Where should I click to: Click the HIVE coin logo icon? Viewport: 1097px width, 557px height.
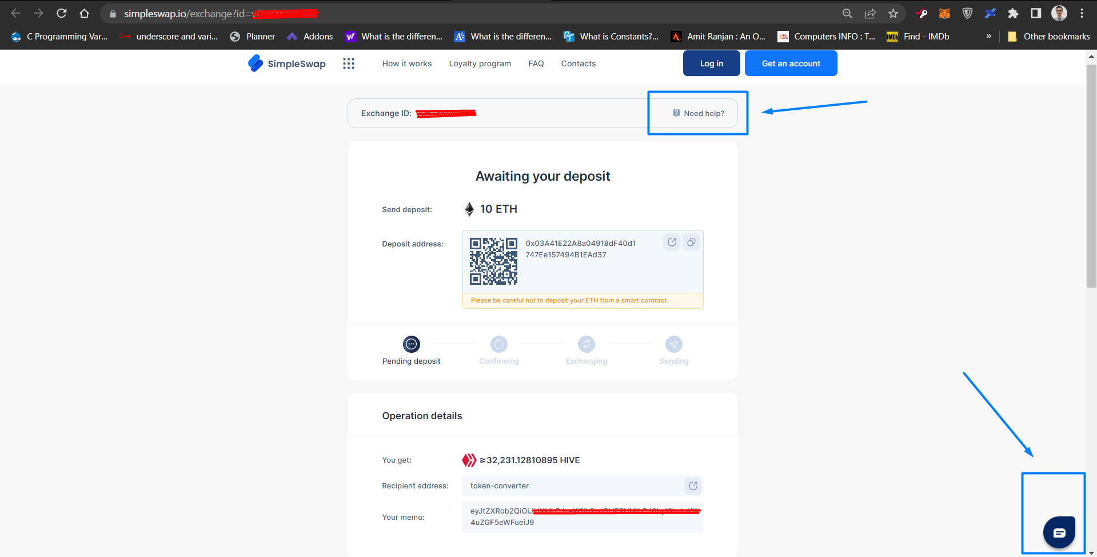tap(469, 460)
